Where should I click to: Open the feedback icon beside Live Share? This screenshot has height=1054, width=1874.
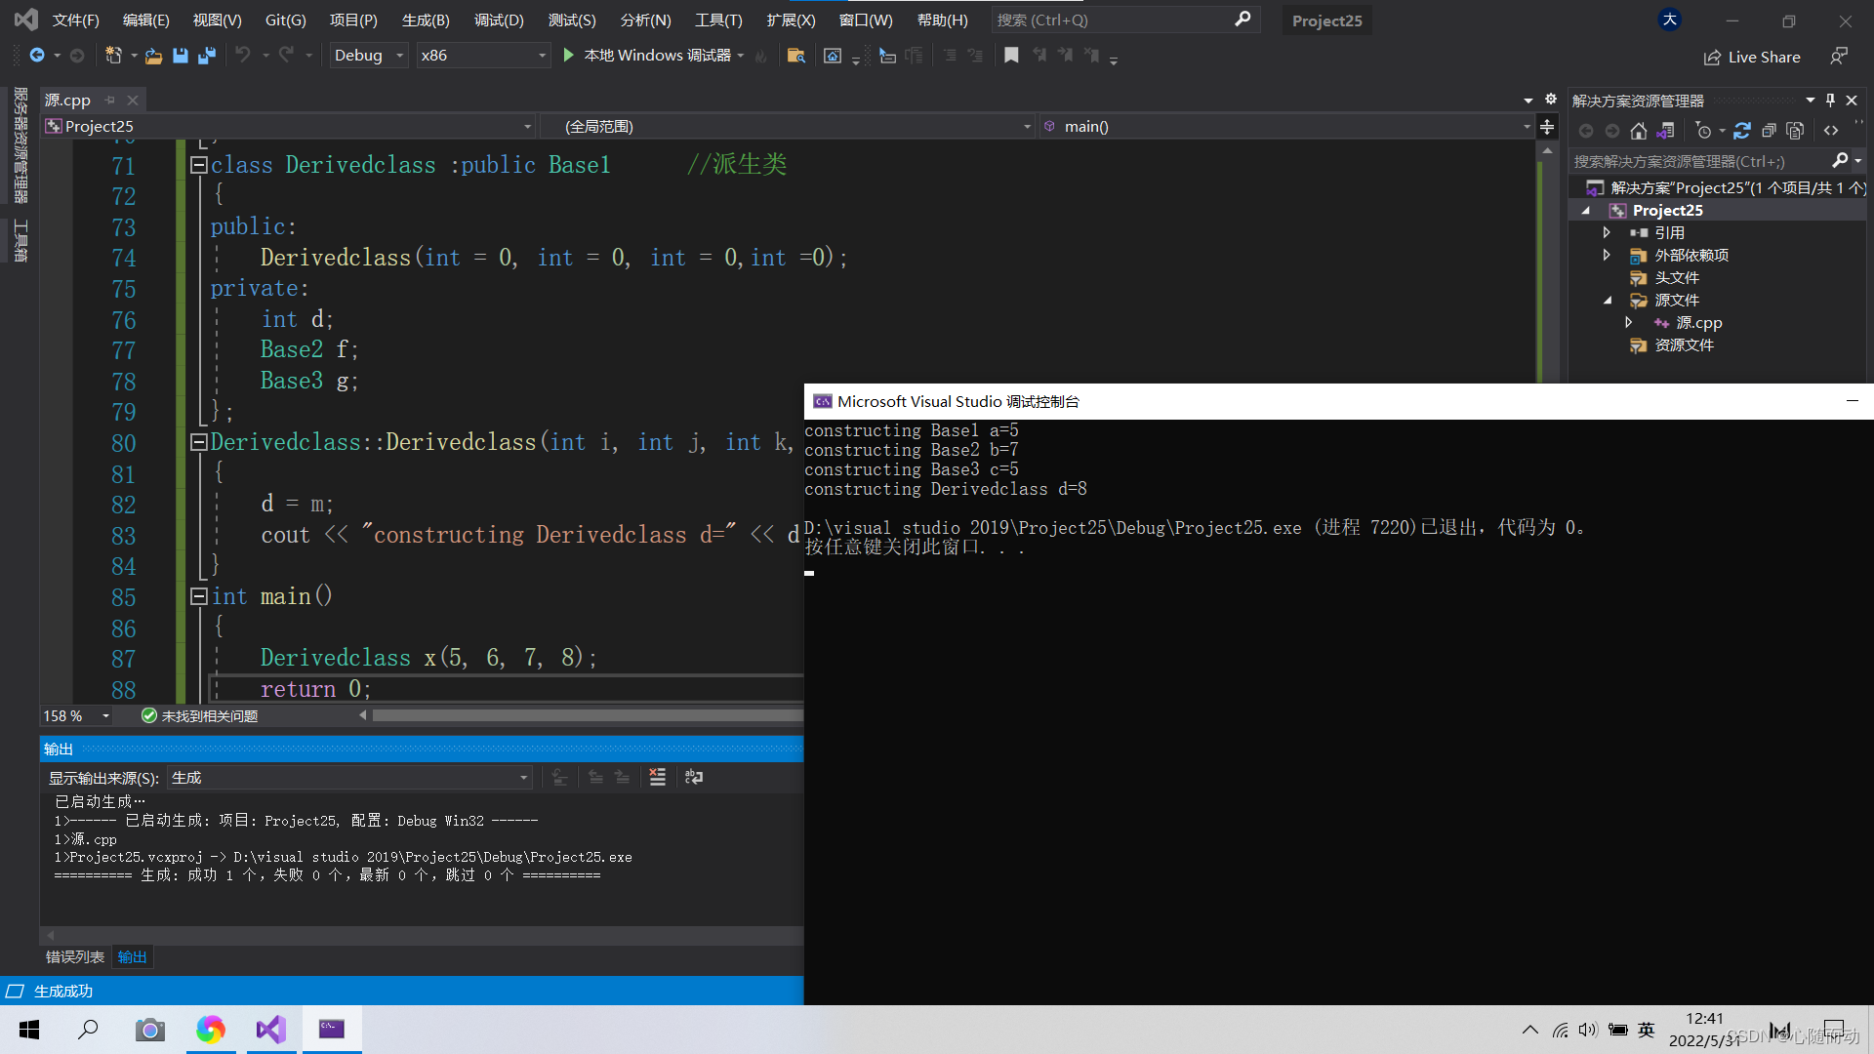coord(1839,57)
